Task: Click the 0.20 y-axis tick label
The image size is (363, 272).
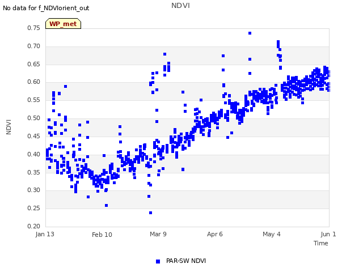Action: click(x=34, y=226)
